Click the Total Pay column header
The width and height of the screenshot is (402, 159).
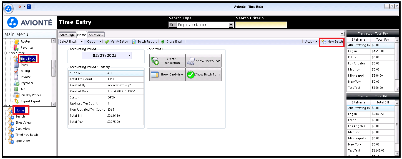[x=383, y=40]
